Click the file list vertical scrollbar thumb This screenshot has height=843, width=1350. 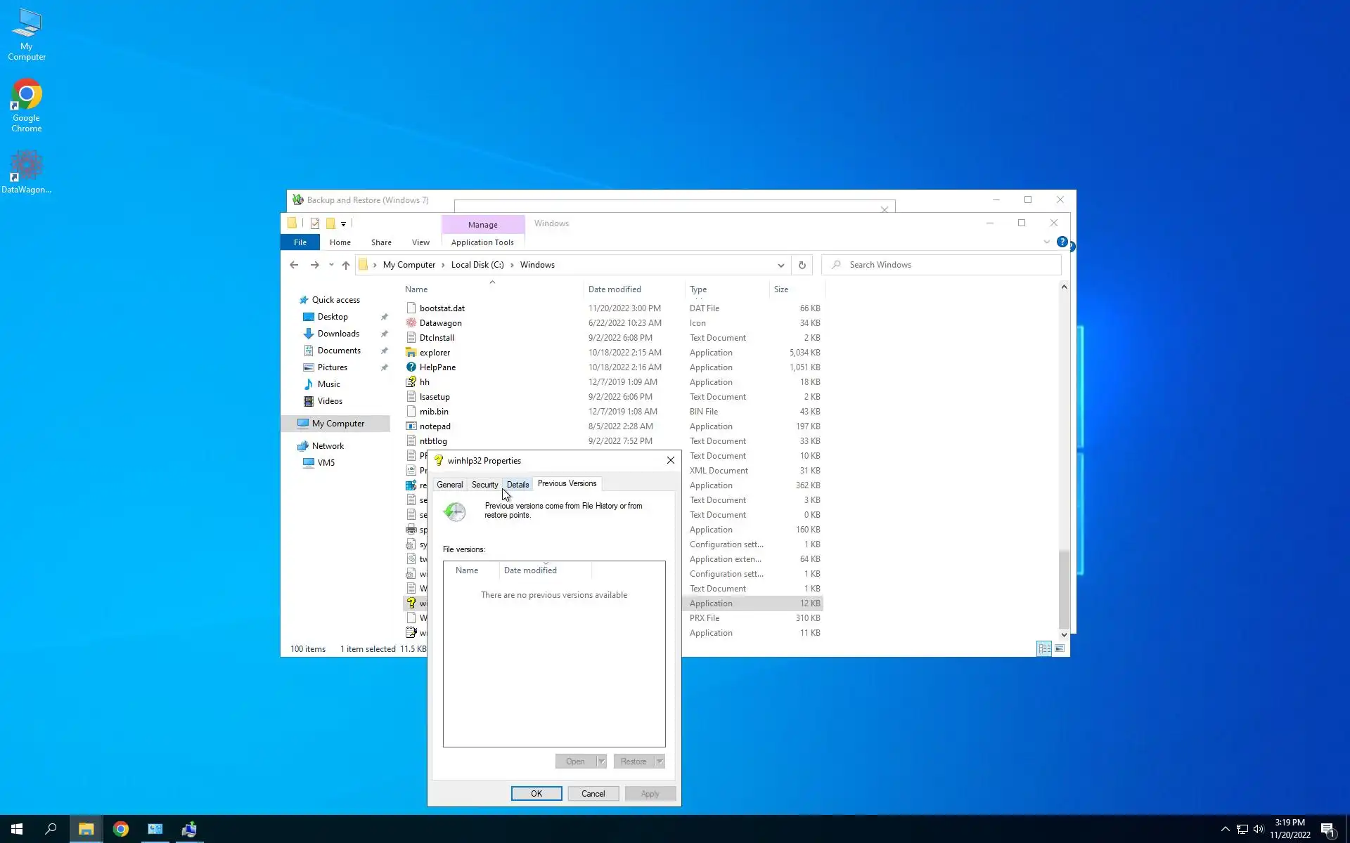tap(1064, 589)
